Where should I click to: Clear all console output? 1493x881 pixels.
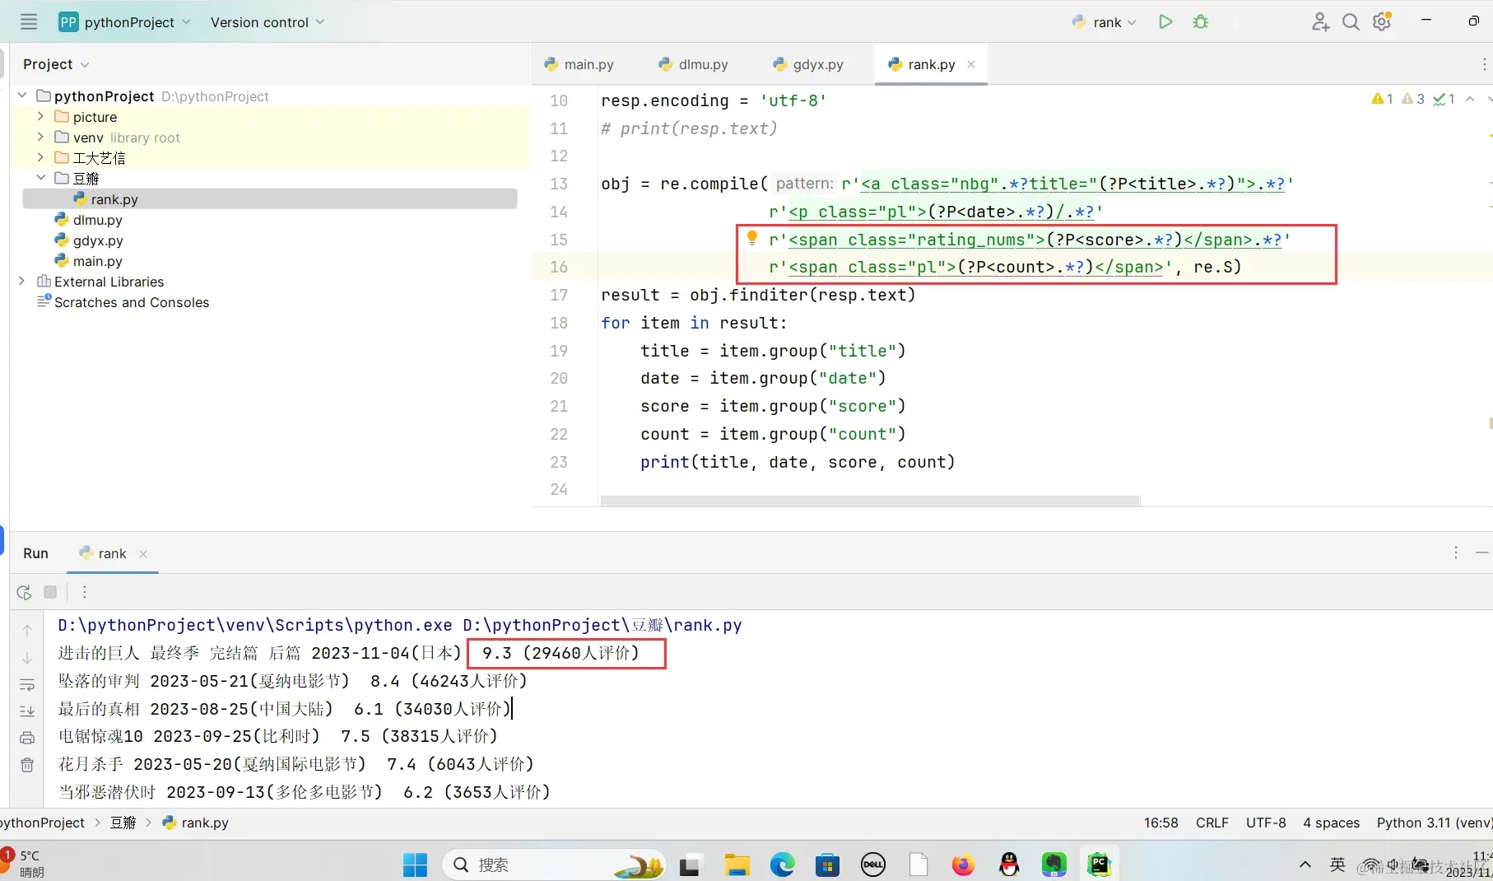click(27, 765)
